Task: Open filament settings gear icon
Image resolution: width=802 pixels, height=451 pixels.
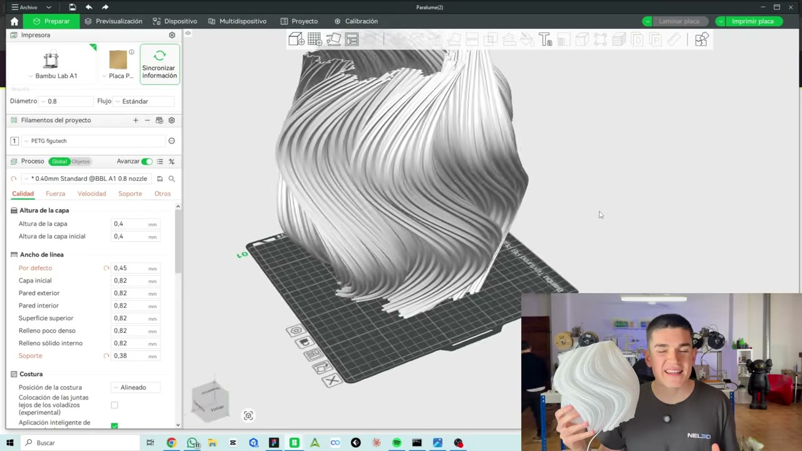Action: pos(172,120)
